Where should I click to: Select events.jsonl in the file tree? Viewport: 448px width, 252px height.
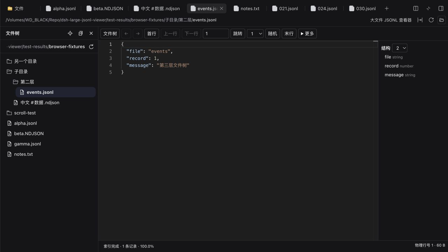tap(56, 92)
